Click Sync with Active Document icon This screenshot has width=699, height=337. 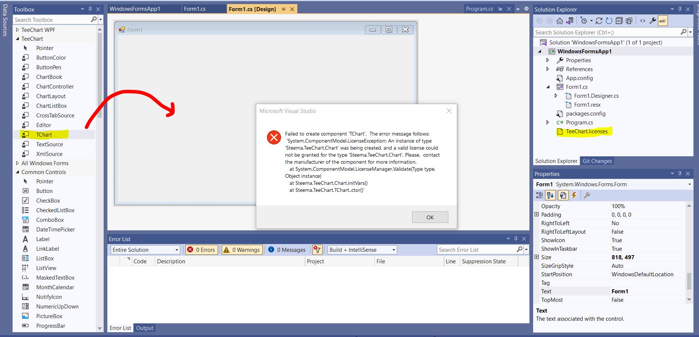599,21
